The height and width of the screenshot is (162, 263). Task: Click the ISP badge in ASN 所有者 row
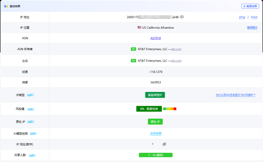point(133,49)
